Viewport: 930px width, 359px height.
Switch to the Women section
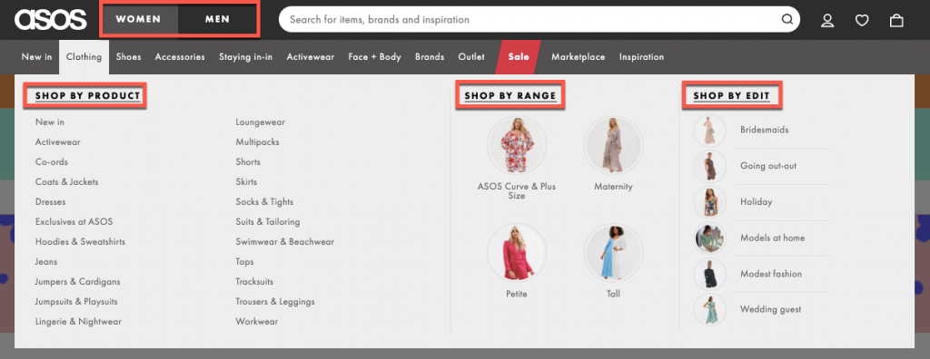point(139,20)
